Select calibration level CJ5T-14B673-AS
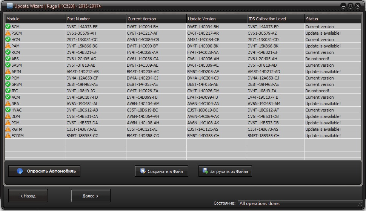 click(x=263, y=129)
